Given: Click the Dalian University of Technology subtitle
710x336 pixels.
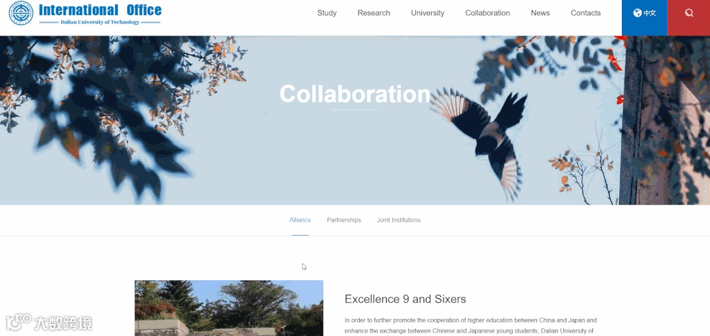Looking at the screenshot, I should (100, 22).
